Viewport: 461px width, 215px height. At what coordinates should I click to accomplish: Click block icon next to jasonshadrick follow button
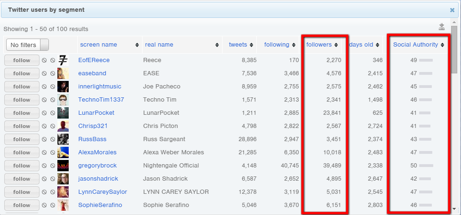[44, 179]
